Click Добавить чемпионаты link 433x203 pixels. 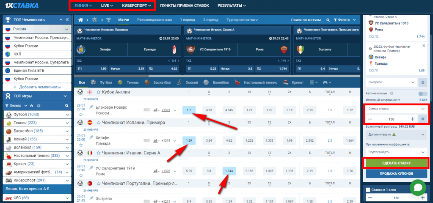pos(37,87)
